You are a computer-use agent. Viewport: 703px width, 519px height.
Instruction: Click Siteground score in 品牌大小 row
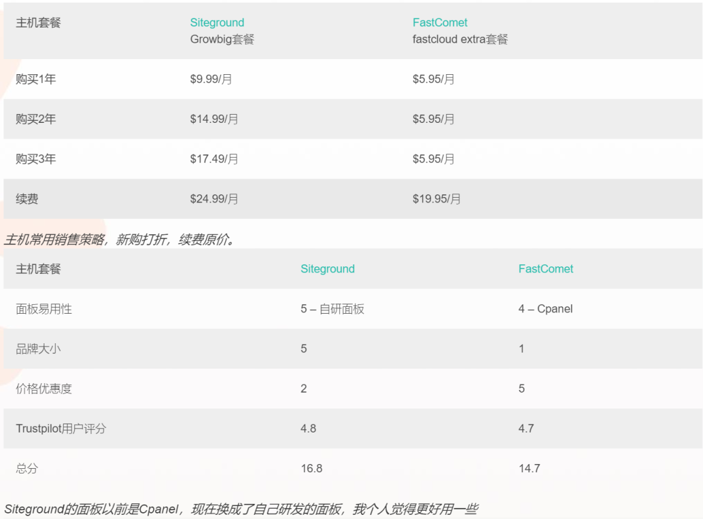click(303, 349)
